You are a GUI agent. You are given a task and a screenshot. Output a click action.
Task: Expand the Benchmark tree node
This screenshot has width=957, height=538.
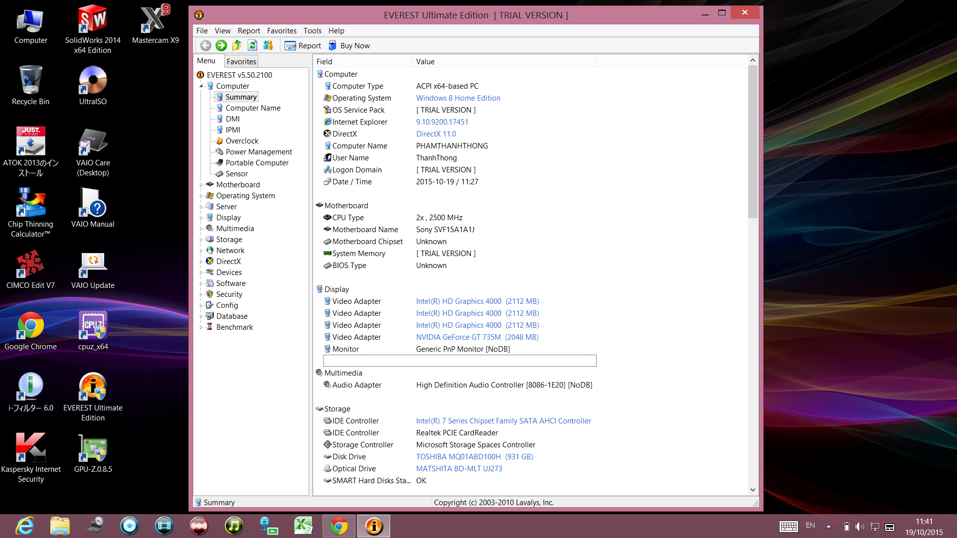click(x=201, y=327)
